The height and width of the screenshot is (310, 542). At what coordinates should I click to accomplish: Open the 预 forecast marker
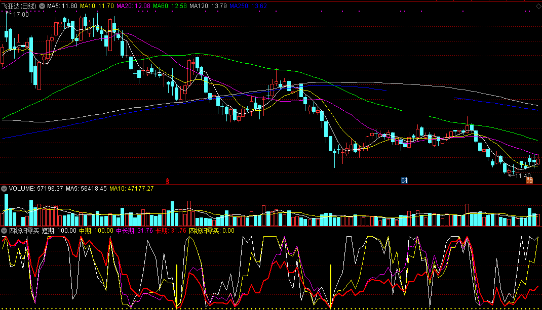(x=529, y=181)
